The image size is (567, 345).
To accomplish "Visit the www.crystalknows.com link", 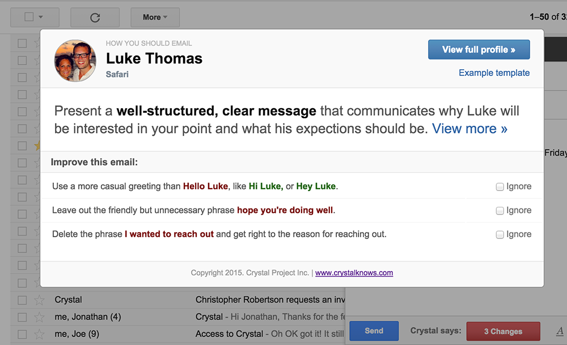I will point(354,272).
